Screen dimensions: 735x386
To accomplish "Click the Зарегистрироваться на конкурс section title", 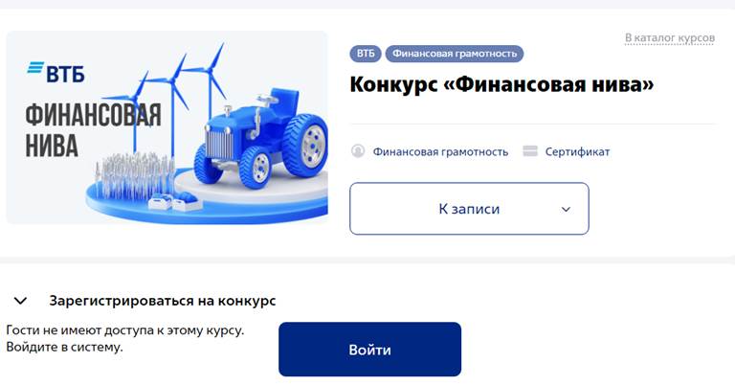I will coord(163,301).
